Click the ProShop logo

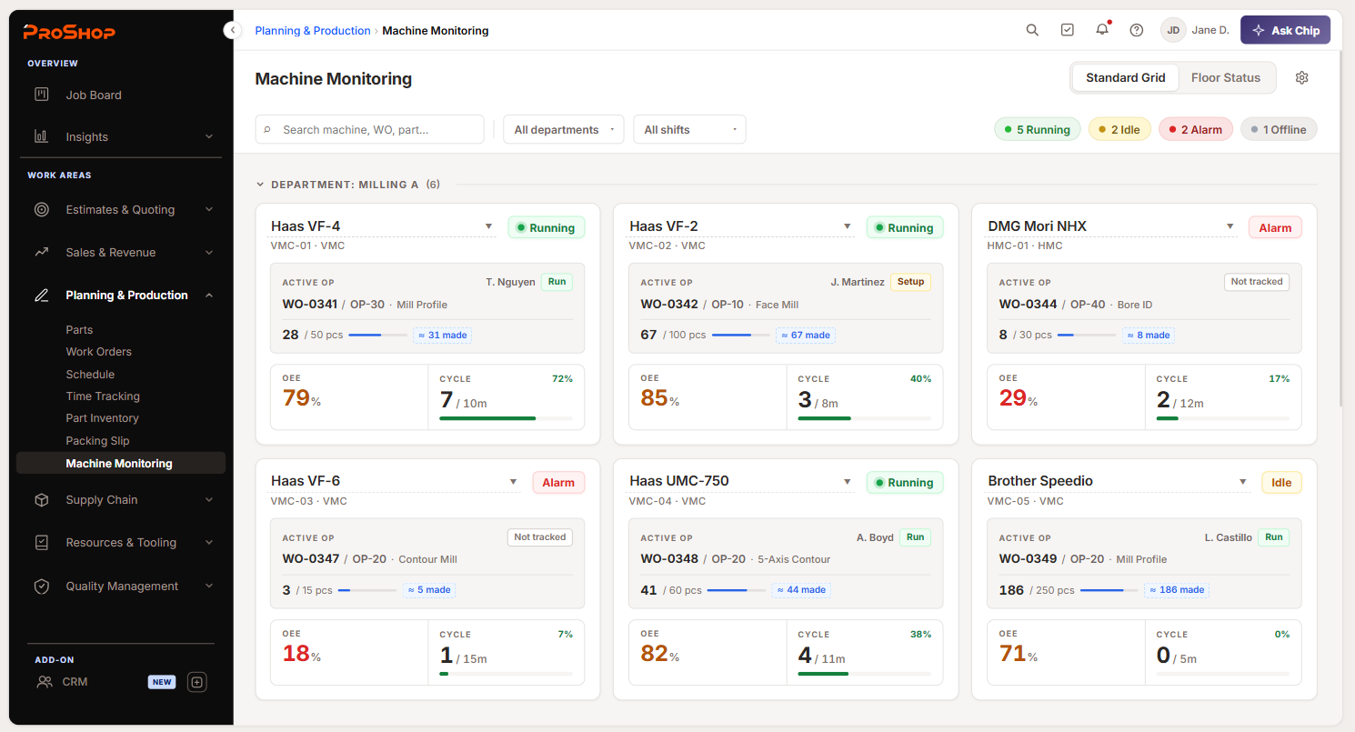pyautogui.click(x=69, y=33)
